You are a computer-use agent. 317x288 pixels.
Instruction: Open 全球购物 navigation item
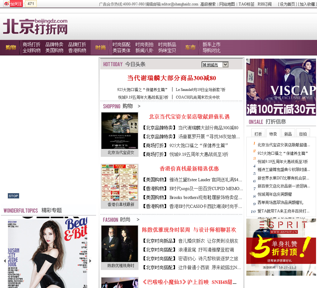pyautogui.click(x=31, y=50)
